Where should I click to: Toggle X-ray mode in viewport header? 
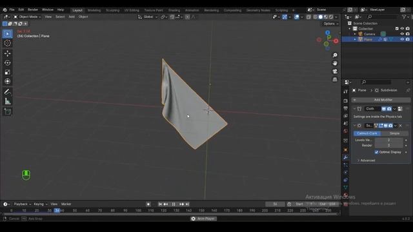308,17
